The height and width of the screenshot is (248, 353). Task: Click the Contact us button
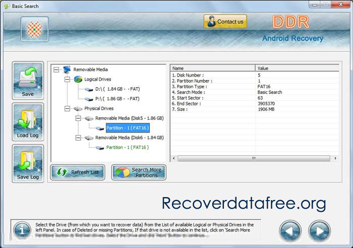[x=225, y=22]
